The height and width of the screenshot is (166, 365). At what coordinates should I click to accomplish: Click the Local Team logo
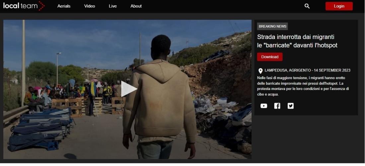(x=24, y=6)
